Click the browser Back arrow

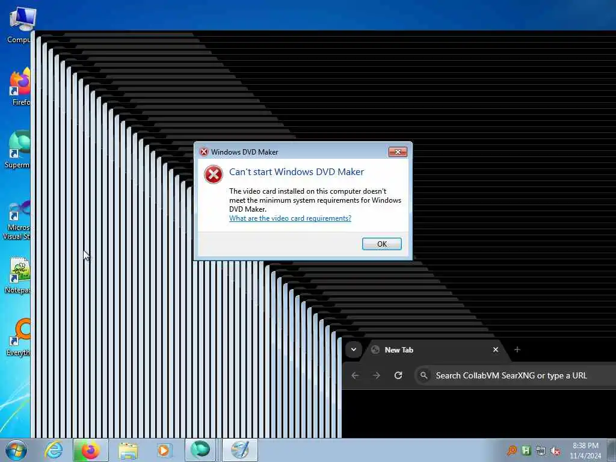point(355,375)
